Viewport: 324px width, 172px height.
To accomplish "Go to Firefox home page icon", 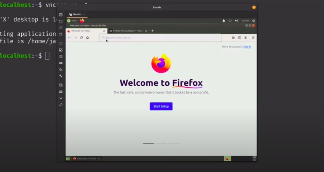I will point(87,38).
